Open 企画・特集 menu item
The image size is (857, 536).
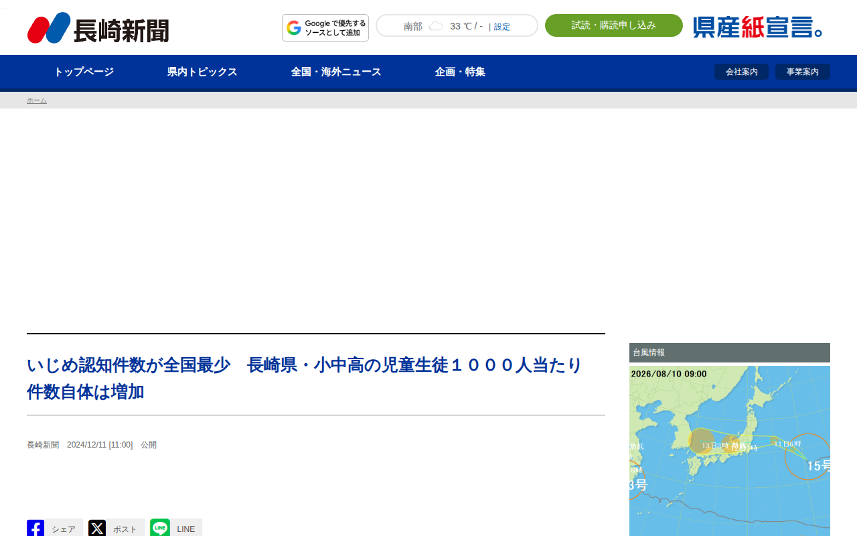tap(460, 72)
